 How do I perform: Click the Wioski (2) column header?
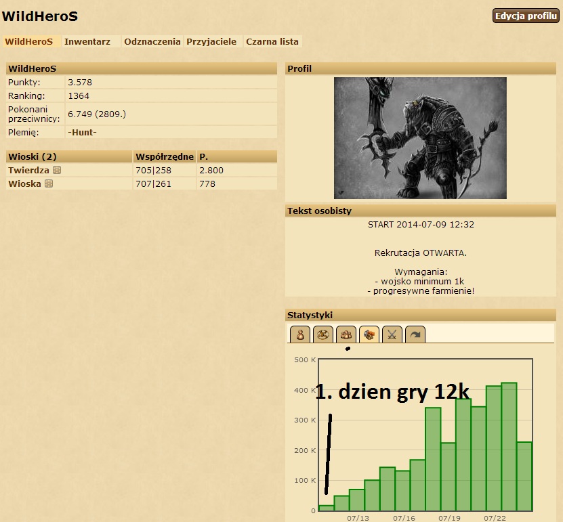point(69,156)
